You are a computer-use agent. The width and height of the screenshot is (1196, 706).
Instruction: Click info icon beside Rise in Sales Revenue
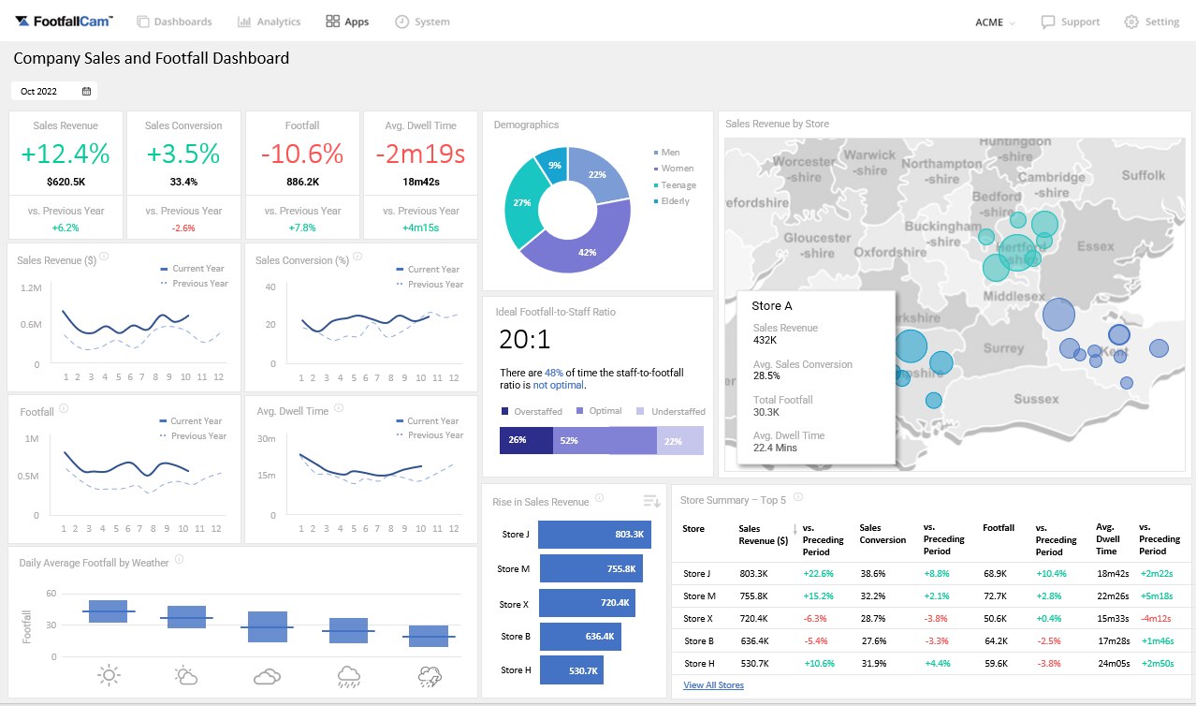pyautogui.click(x=599, y=499)
